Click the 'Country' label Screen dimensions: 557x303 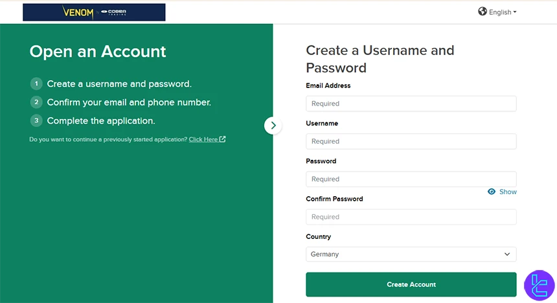coord(318,236)
